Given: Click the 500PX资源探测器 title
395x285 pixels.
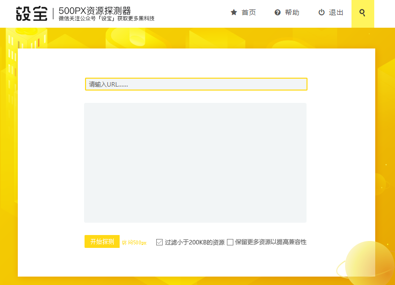Looking at the screenshot, I should (95, 11).
